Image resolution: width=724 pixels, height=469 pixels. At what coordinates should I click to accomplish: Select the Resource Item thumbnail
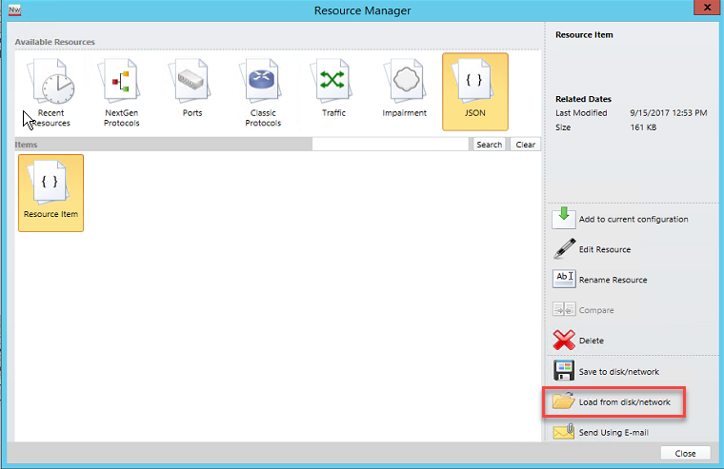[50, 192]
